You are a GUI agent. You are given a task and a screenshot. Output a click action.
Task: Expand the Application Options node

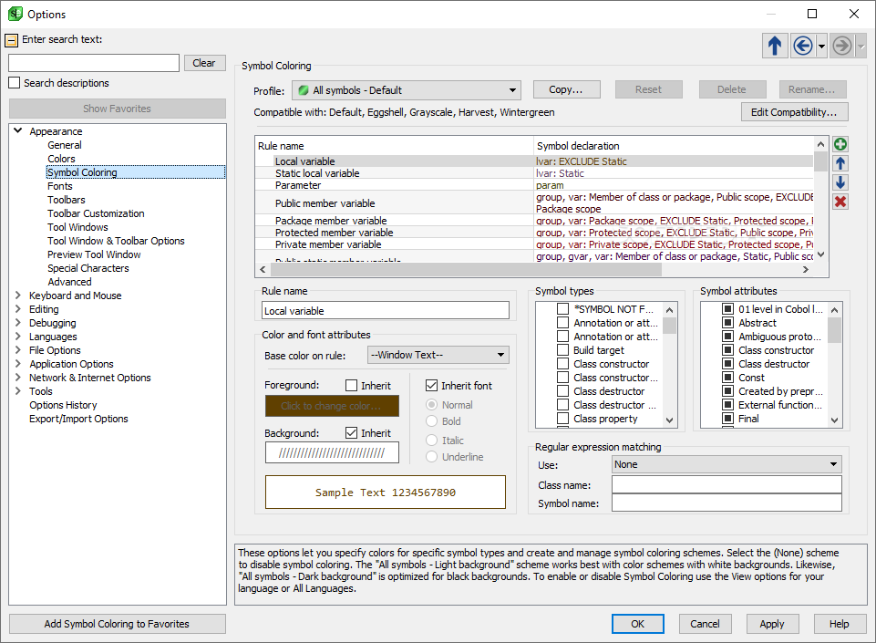click(x=18, y=363)
